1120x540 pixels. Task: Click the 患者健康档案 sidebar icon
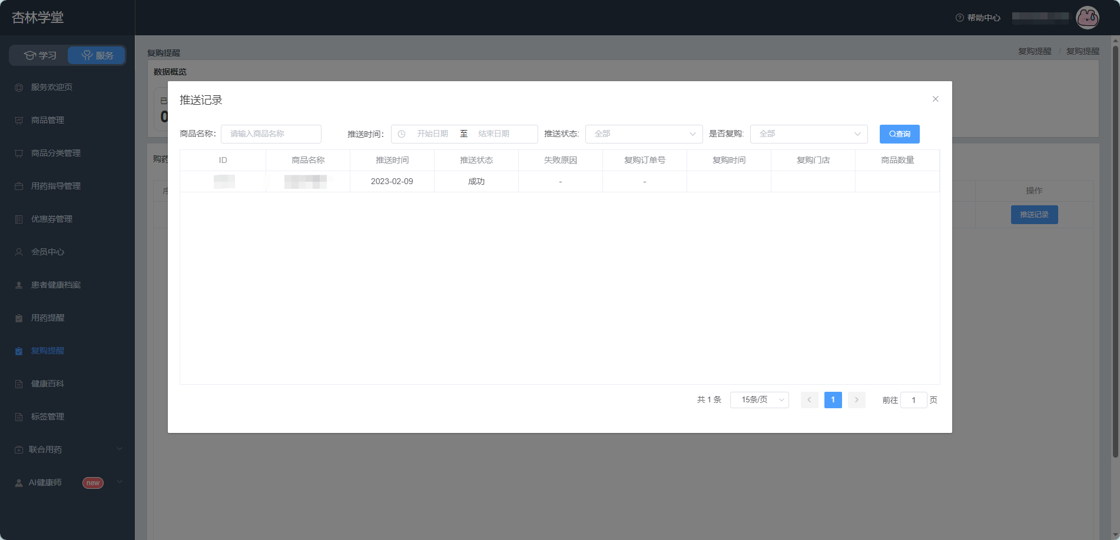(19, 285)
